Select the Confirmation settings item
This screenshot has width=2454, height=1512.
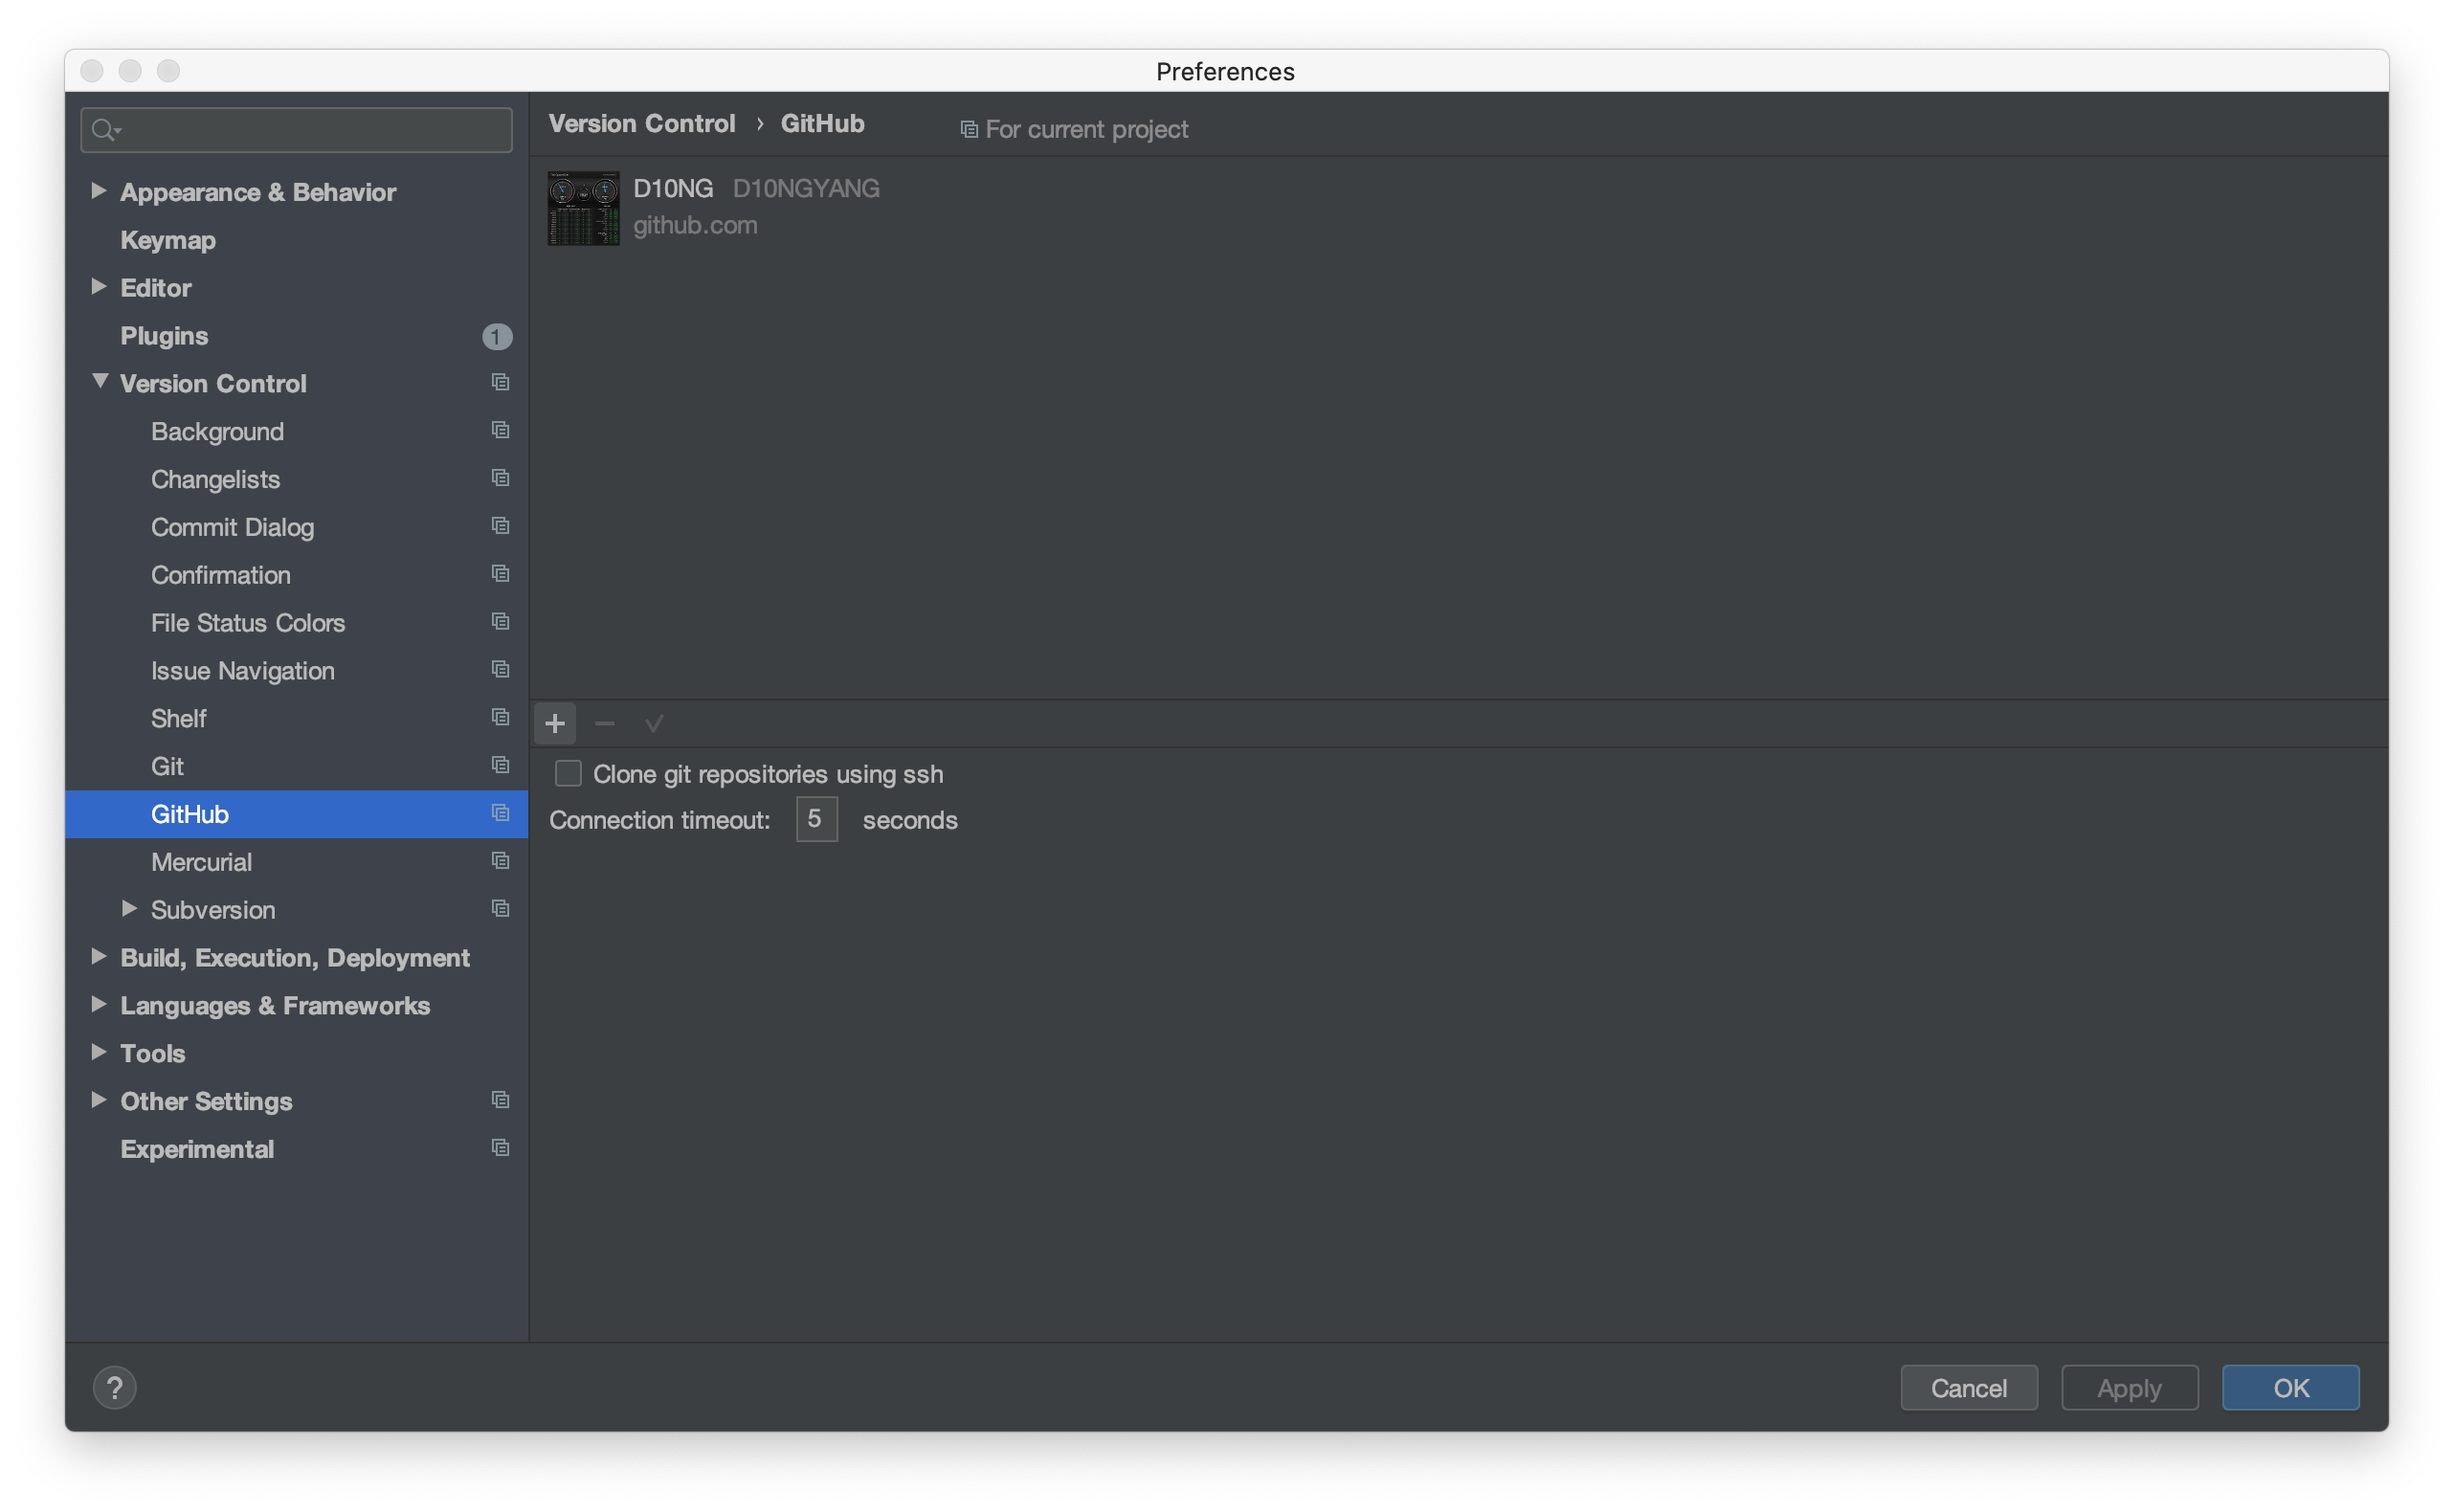click(x=296, y=575)
